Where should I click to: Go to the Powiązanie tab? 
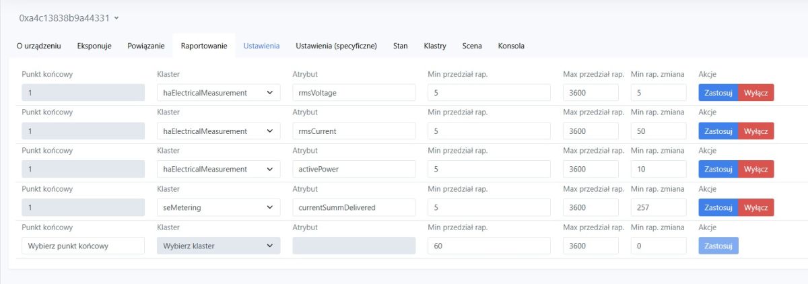click(146, 46)
